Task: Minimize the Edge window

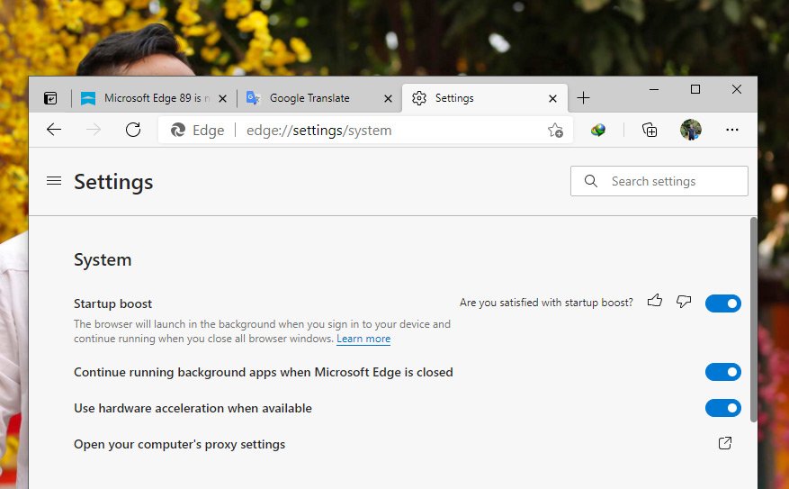Action: pyautogui.click(x=654, y=90)
